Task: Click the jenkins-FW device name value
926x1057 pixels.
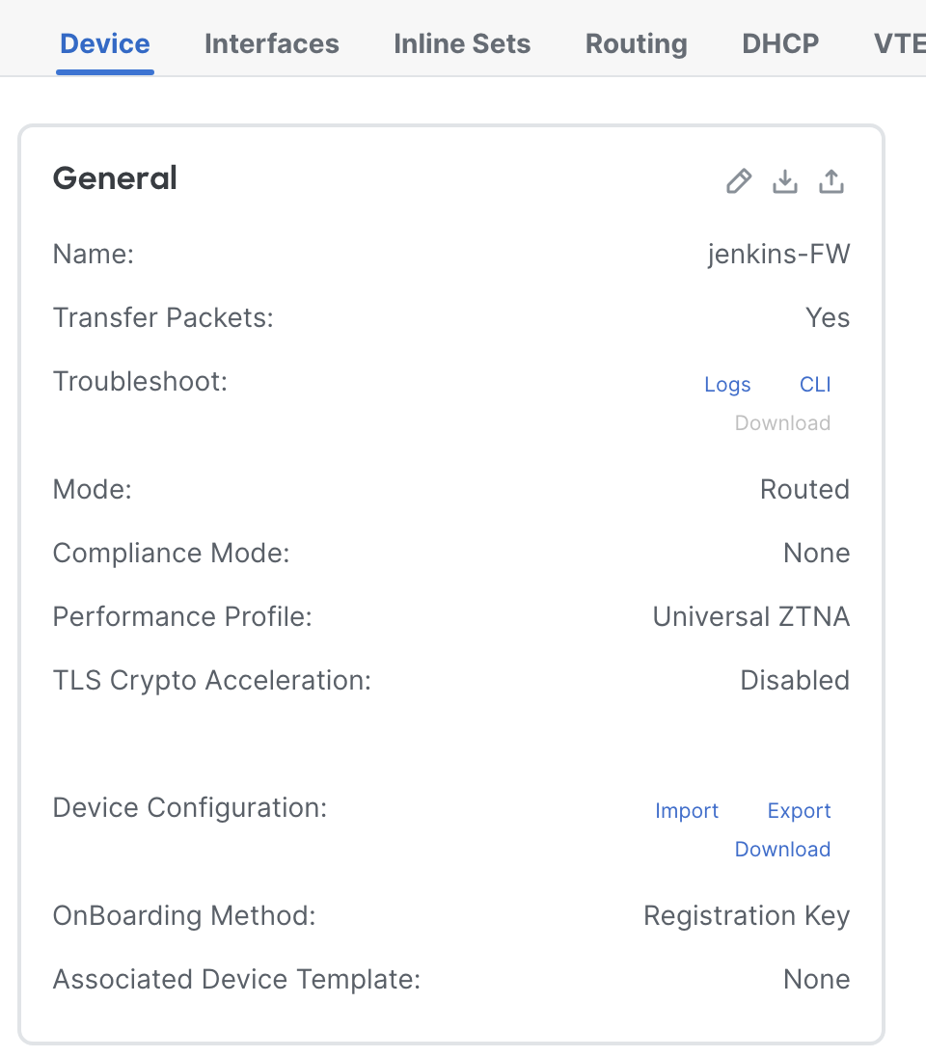Action: click(x=778, y=255)
